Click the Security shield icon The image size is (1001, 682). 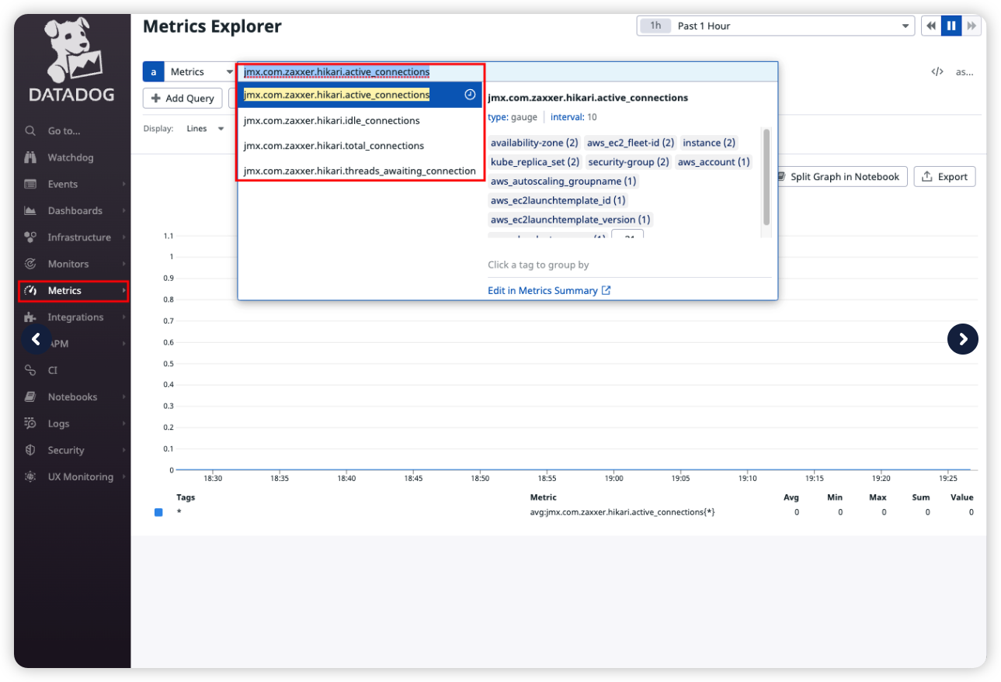click(30, 450)
